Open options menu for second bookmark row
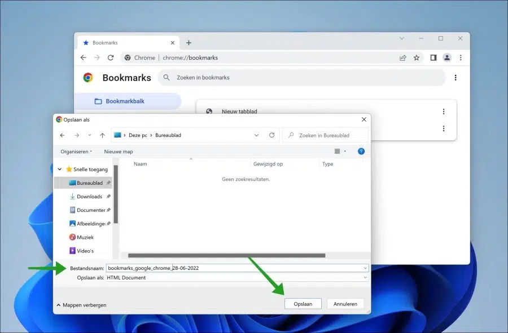The image size is (508, 333). tap(444, 128)
